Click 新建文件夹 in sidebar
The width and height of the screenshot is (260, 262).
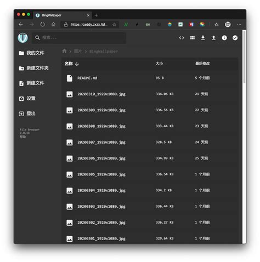33,68
